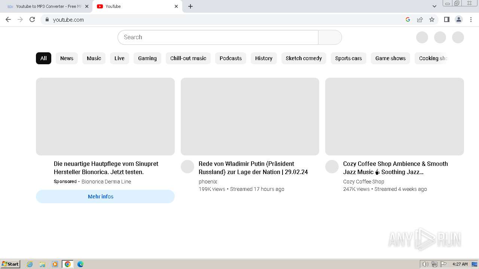This screenshot has height=269, width=479.
Task: View site information lock icon
Action: 47,19
